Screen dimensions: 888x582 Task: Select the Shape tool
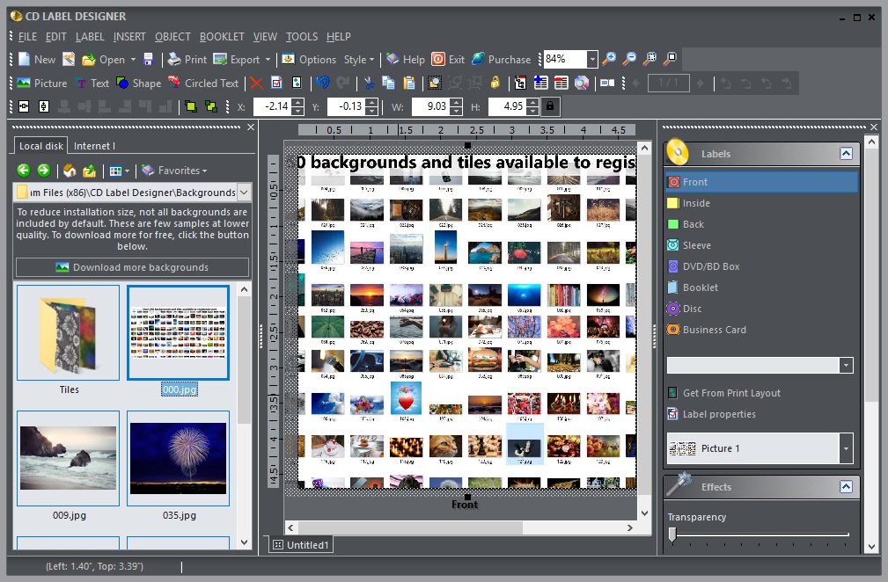[140, 83]
